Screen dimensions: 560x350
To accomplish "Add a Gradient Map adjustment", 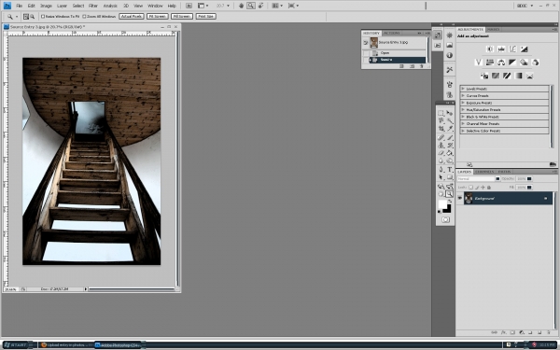I will [518, 76].
